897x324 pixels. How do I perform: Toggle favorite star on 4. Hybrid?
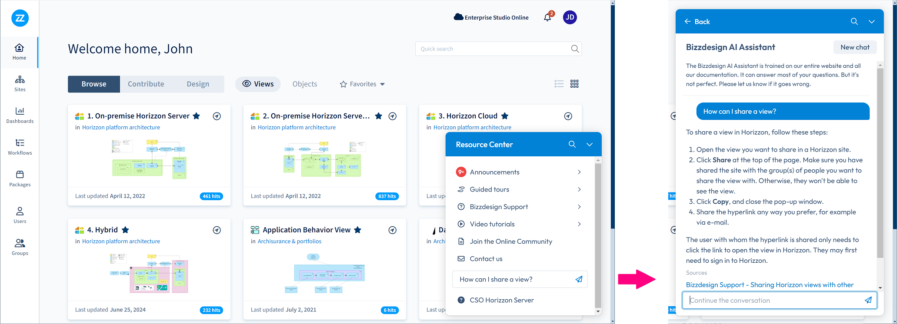(125, 230)
